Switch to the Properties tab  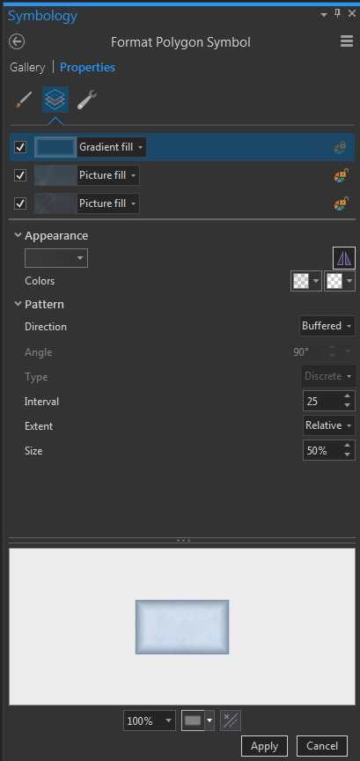(x=87, y=67)
